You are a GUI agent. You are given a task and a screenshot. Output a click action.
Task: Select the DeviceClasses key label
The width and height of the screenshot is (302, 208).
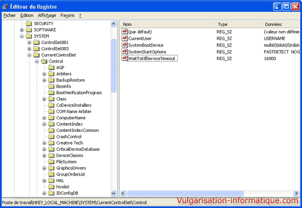(x=70, y=155)
